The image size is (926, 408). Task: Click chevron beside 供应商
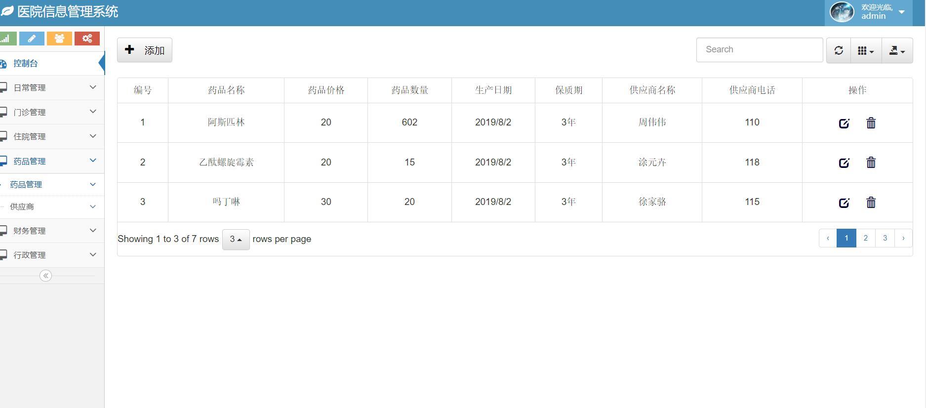(x=93, y=206)
